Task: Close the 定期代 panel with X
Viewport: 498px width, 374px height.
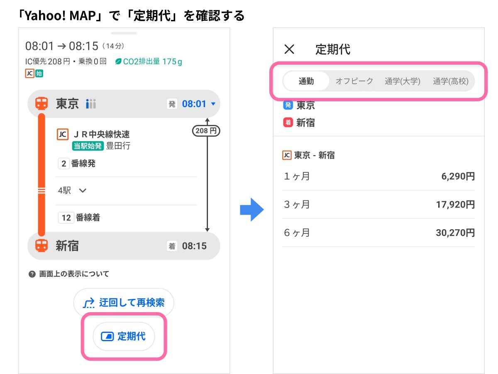Action: 289,49
